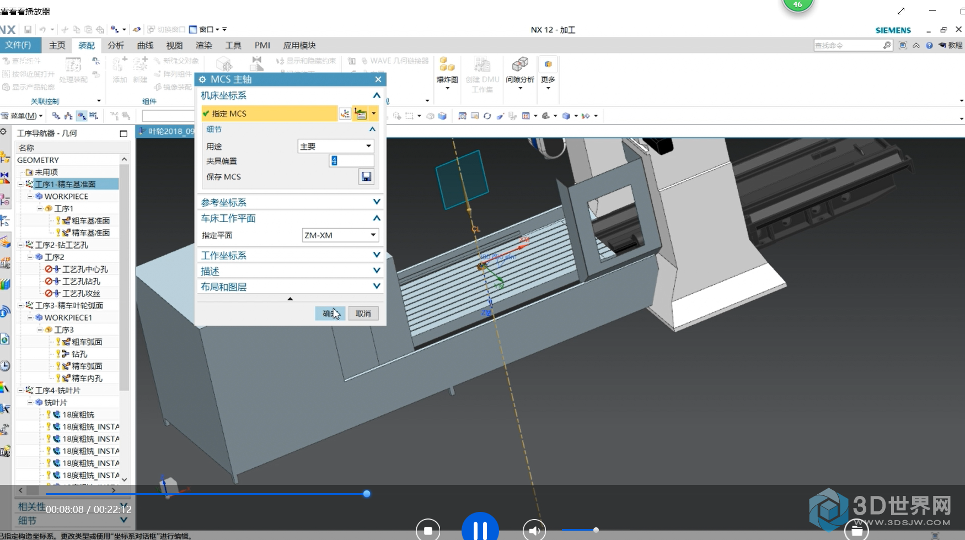Select the 精车内孔 operation in the tree
965x540 pixels.
click(x=87, y=378)
